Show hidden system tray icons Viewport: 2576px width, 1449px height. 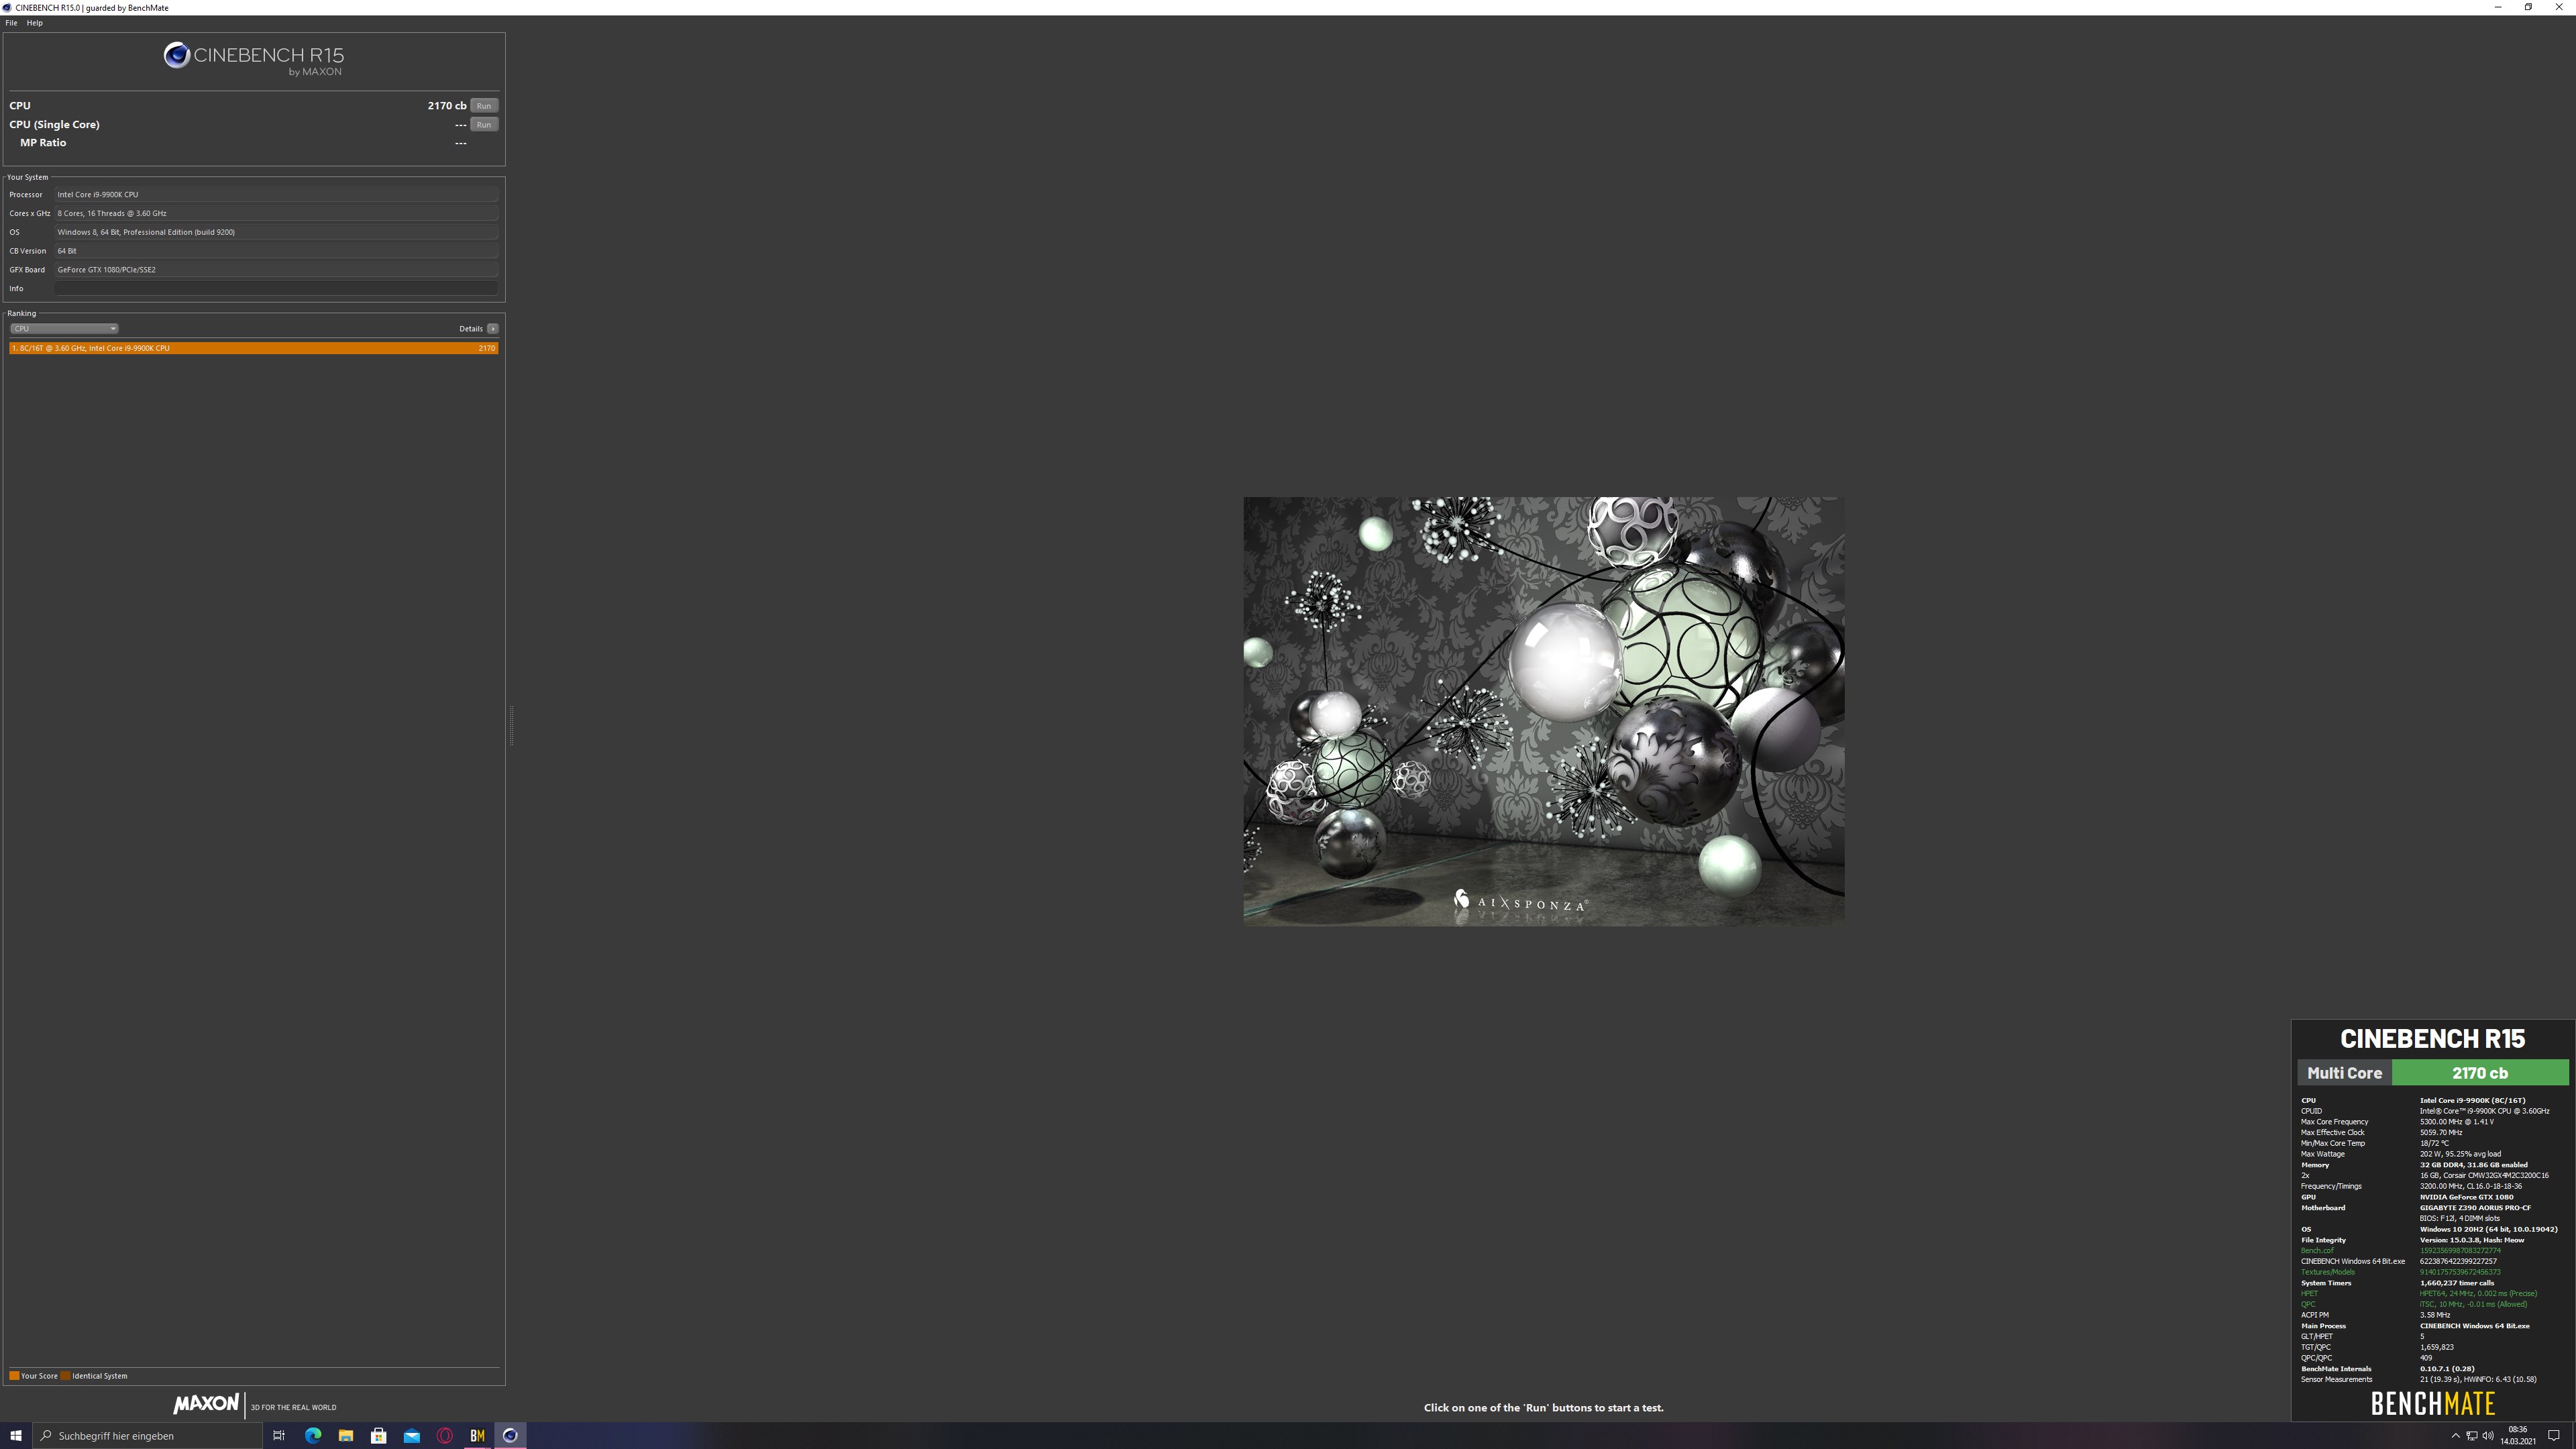pos(2455,1435)
